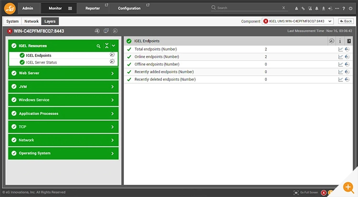Click Recently added endpoints (Number) measure
Image resolution: width=358 pixels, height=197 pixels.
[x=164, y=72]
